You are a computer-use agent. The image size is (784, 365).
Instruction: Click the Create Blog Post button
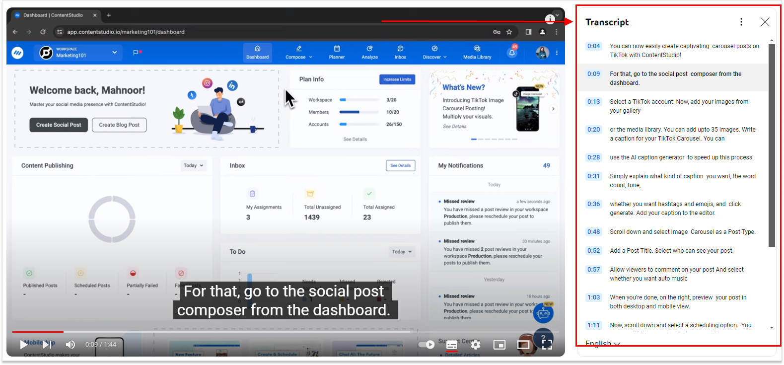[119, 125]
